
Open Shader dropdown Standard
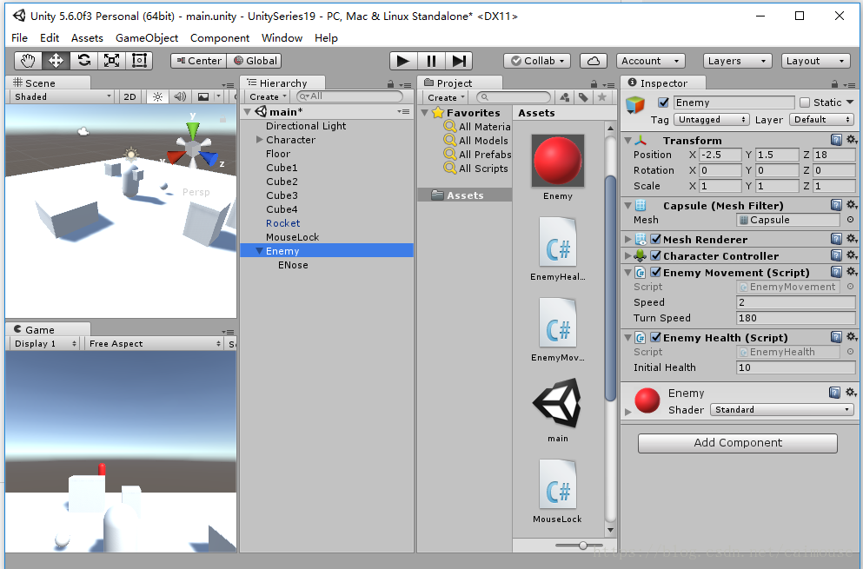[781, 409]
